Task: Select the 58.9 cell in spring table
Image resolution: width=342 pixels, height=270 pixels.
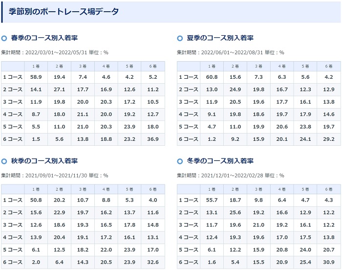Action: [36, 77]
